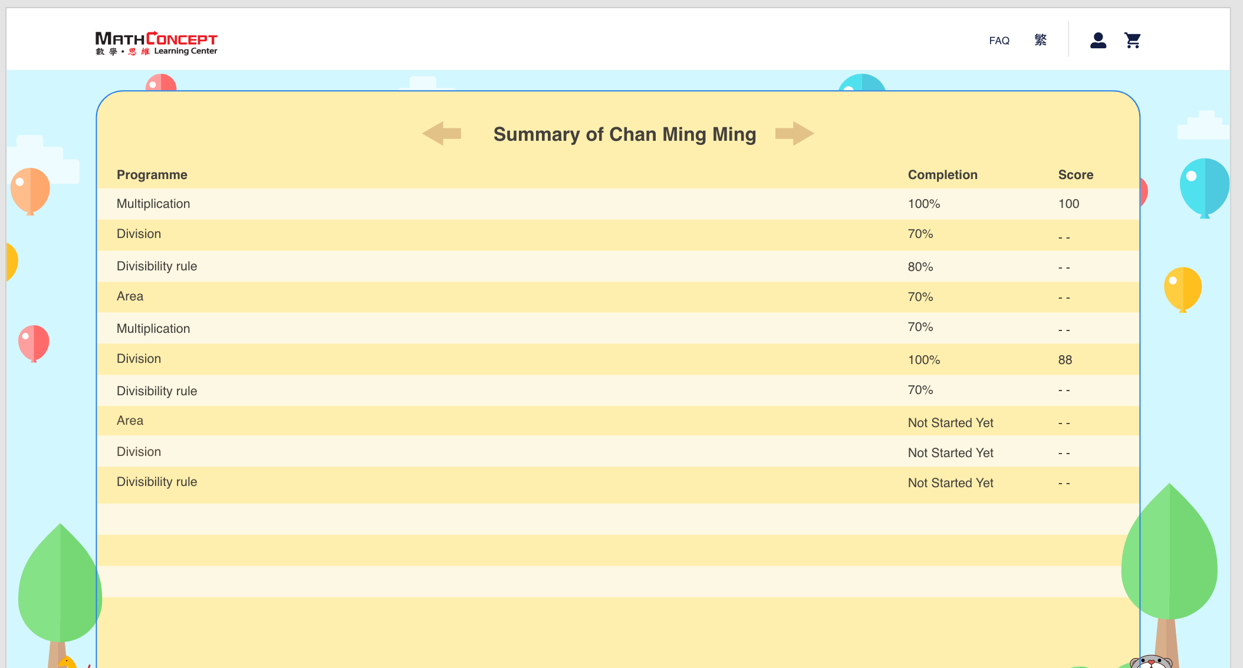
Task: Click the Completion column header
Action: pos(942,175)
